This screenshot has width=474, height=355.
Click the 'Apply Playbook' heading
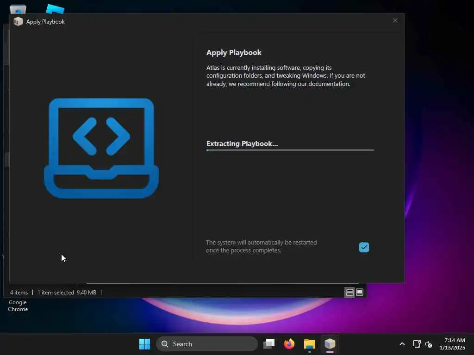[x=234, y=53]
